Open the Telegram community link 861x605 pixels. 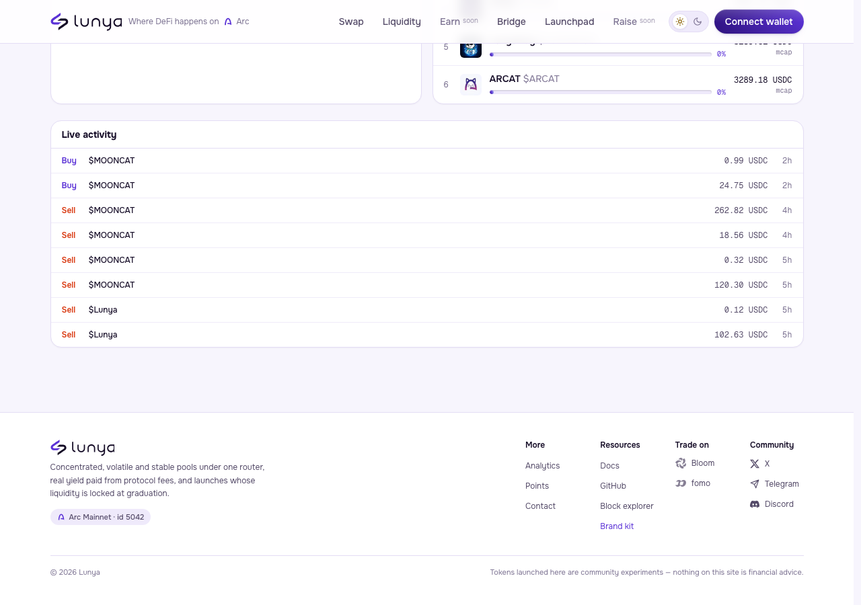tap(774, 484)
